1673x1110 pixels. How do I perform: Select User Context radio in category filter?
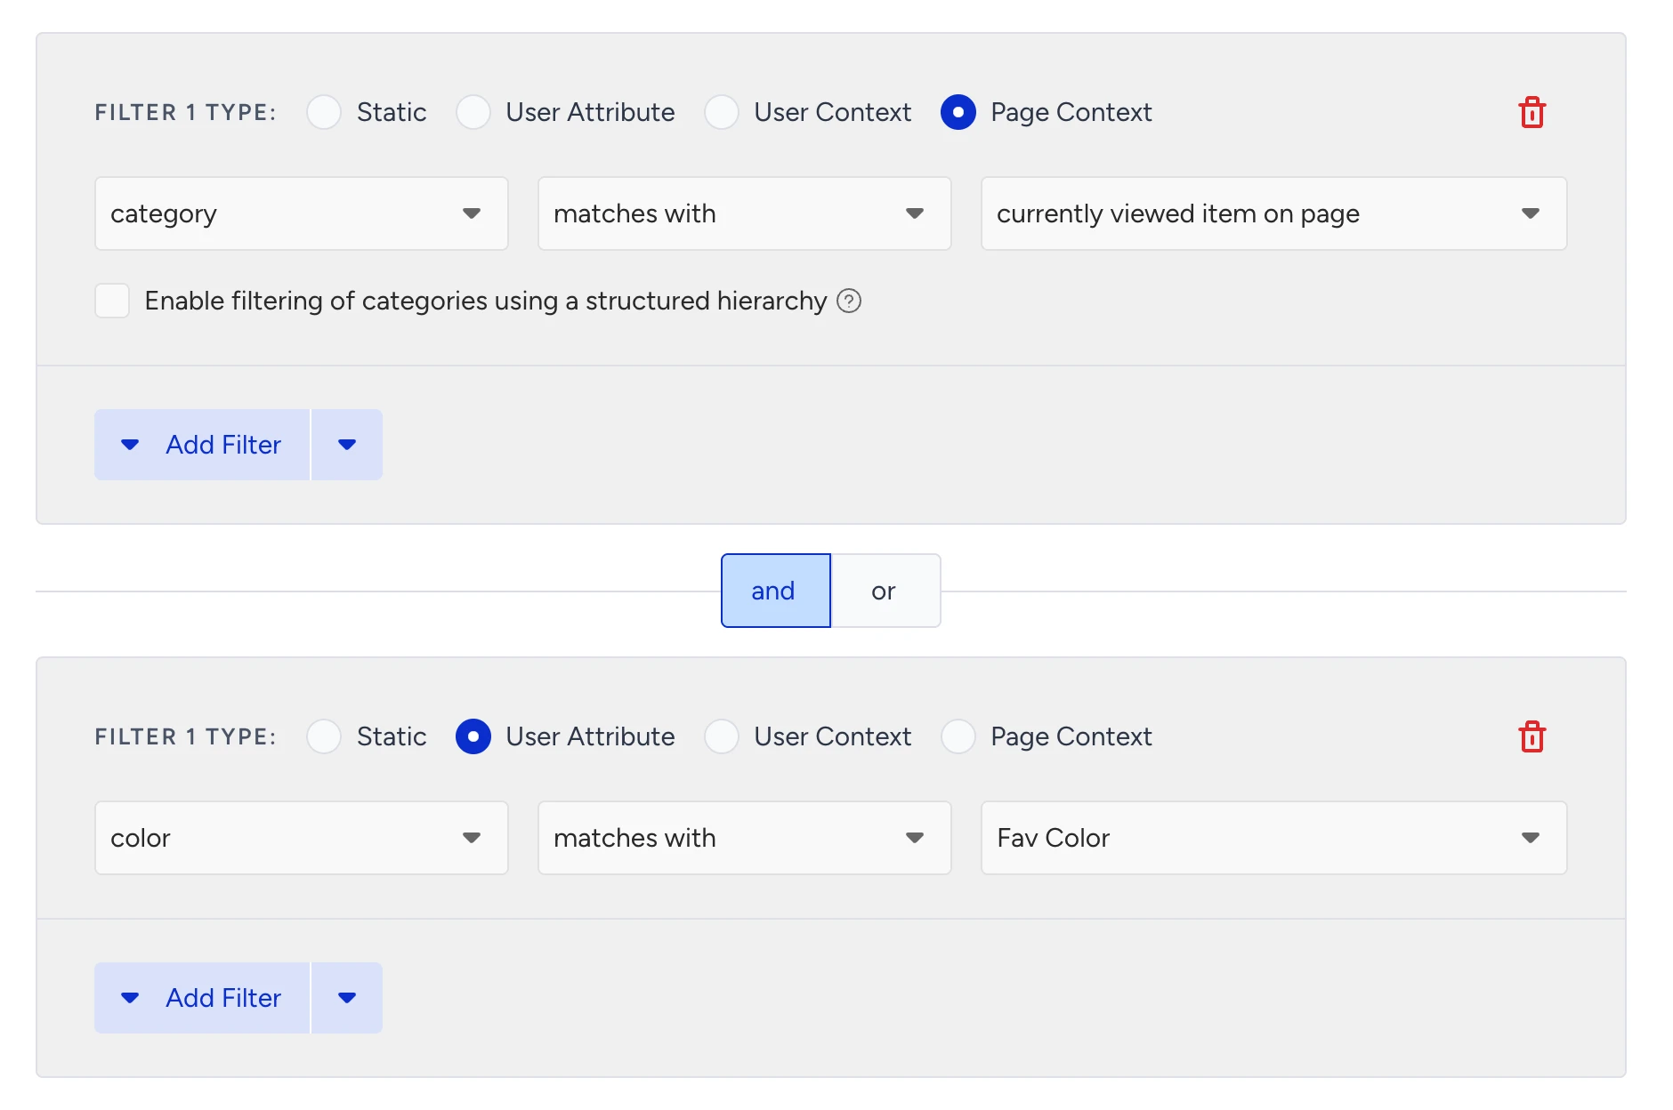[x=722, y=113]
